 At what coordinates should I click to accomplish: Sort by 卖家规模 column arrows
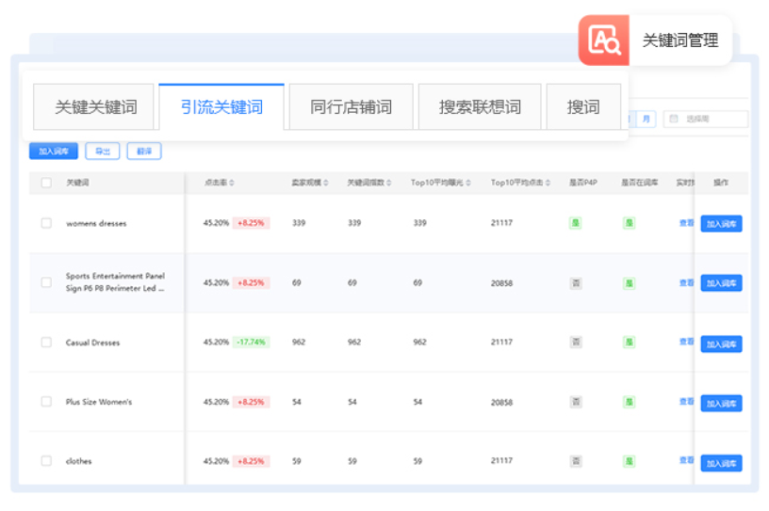[x=326, y=183]
